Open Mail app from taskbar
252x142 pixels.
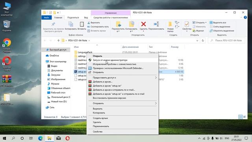point(59,138)
